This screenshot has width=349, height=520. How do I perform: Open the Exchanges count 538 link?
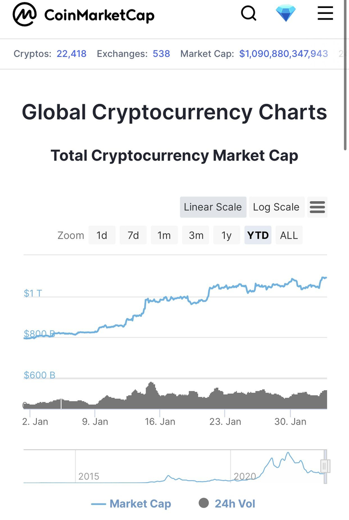coord(161,53)
